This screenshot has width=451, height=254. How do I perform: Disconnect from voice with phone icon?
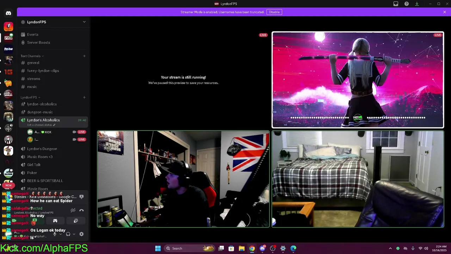(x=81, y=210)
